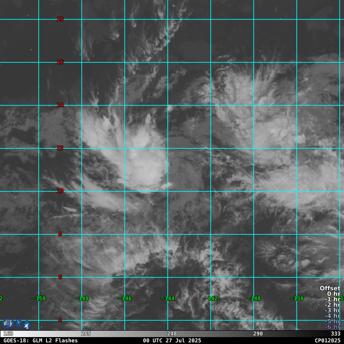Click the 12 latitude label
The image size is (344, 344).
point(60,148)
